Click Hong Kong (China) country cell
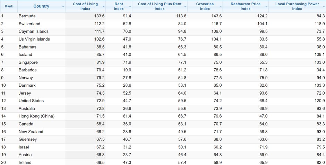Image resolution: width=326 pixels, height=165 pixels. point(36,116)
